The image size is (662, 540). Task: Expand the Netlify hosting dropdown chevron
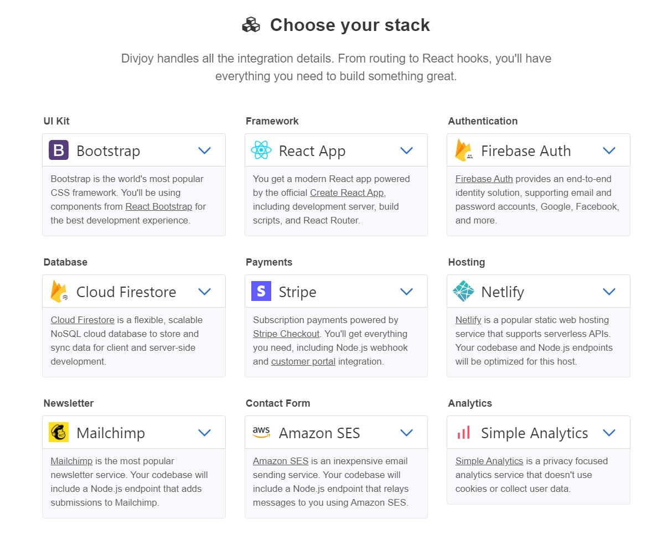[609, 292]
